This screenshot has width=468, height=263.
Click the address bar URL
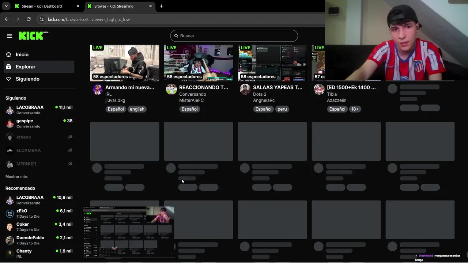pos(89,19)
